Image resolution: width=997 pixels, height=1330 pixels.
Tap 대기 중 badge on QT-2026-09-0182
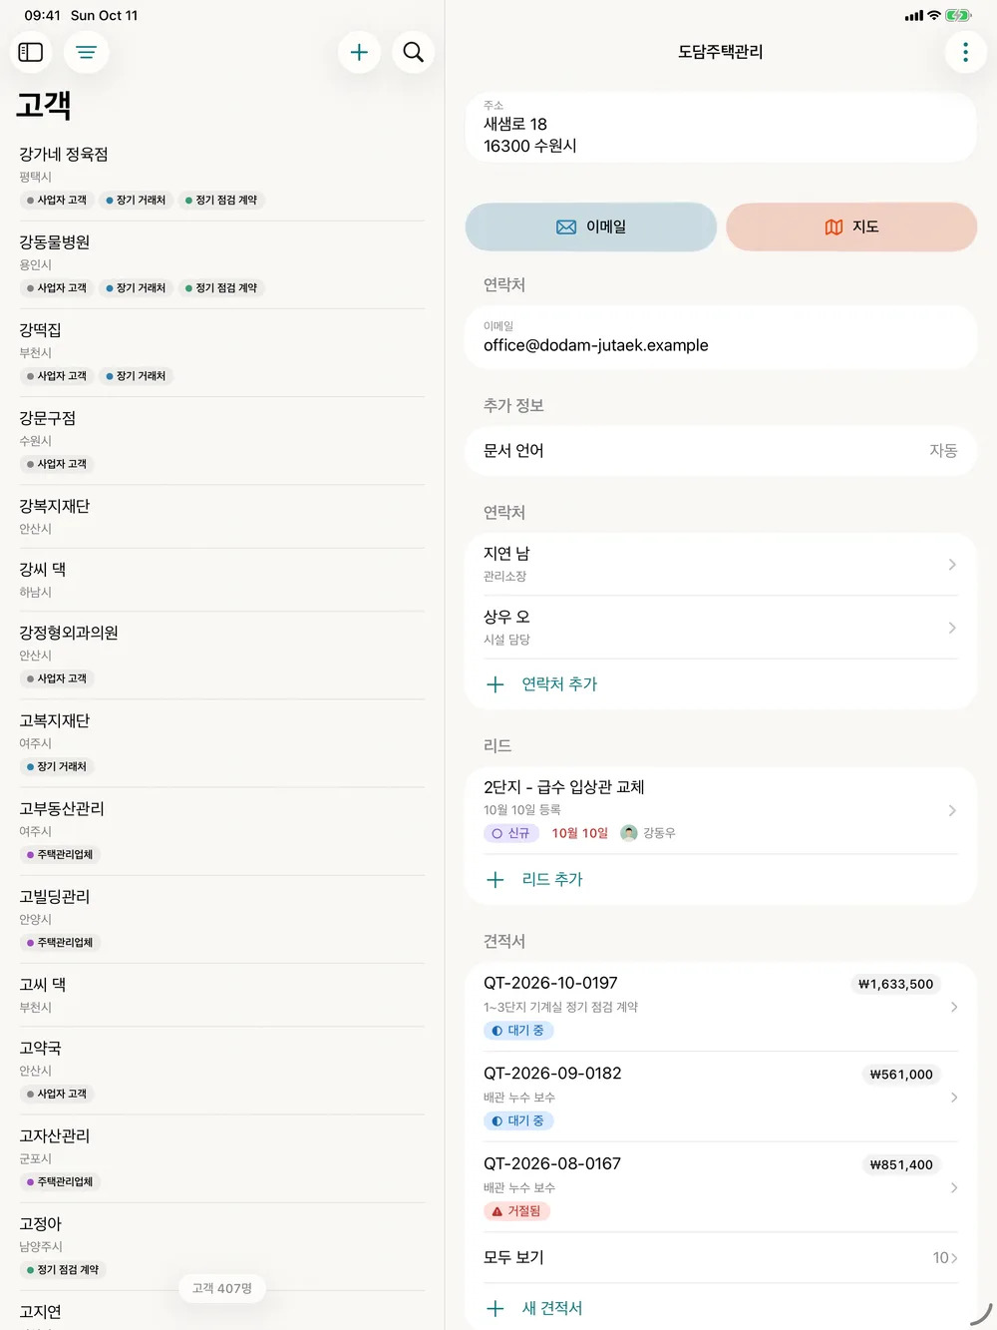click(x=518, y=1120)
